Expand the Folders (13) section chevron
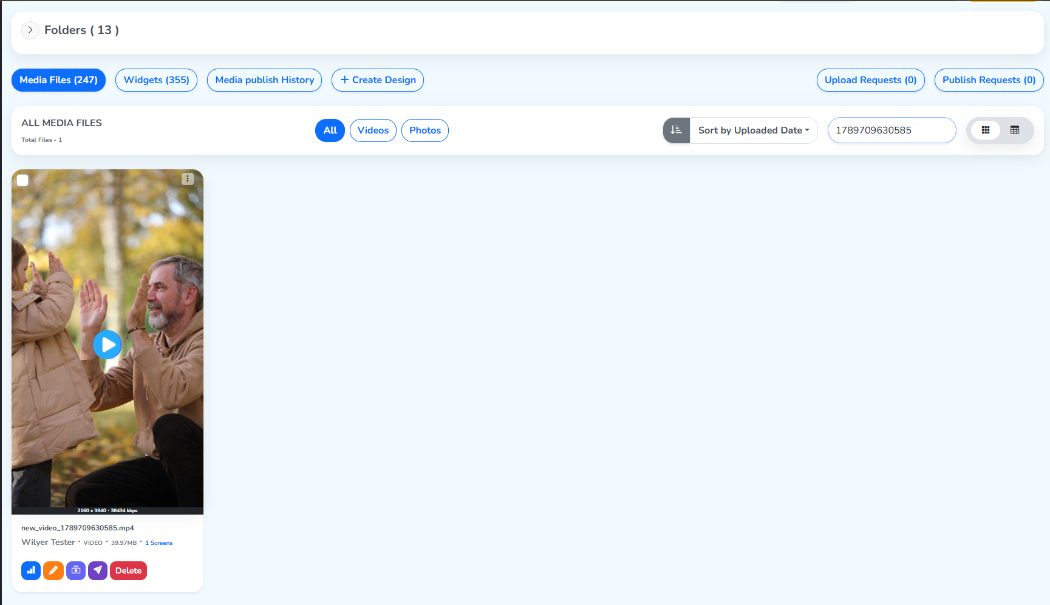This screenshot has width=1050, height=605. click(30, 30)
